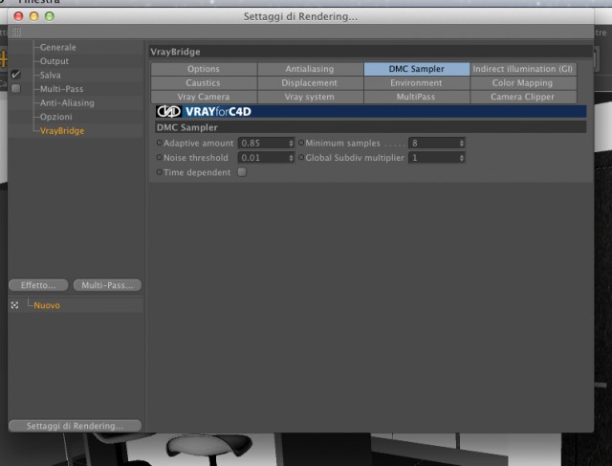This screenshot has height=466, width=612.
Task: Click the Effetto... button
Action: [x=38, y=285]
